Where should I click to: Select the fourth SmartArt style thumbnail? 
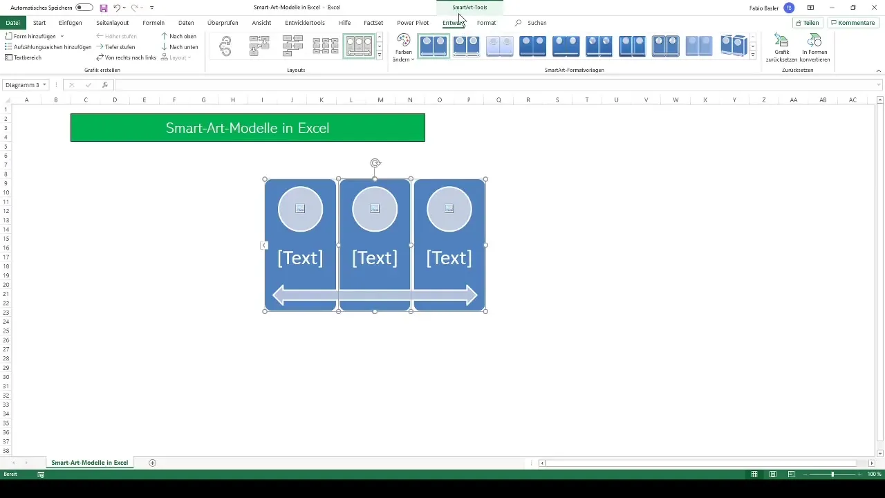coord(533,46)
